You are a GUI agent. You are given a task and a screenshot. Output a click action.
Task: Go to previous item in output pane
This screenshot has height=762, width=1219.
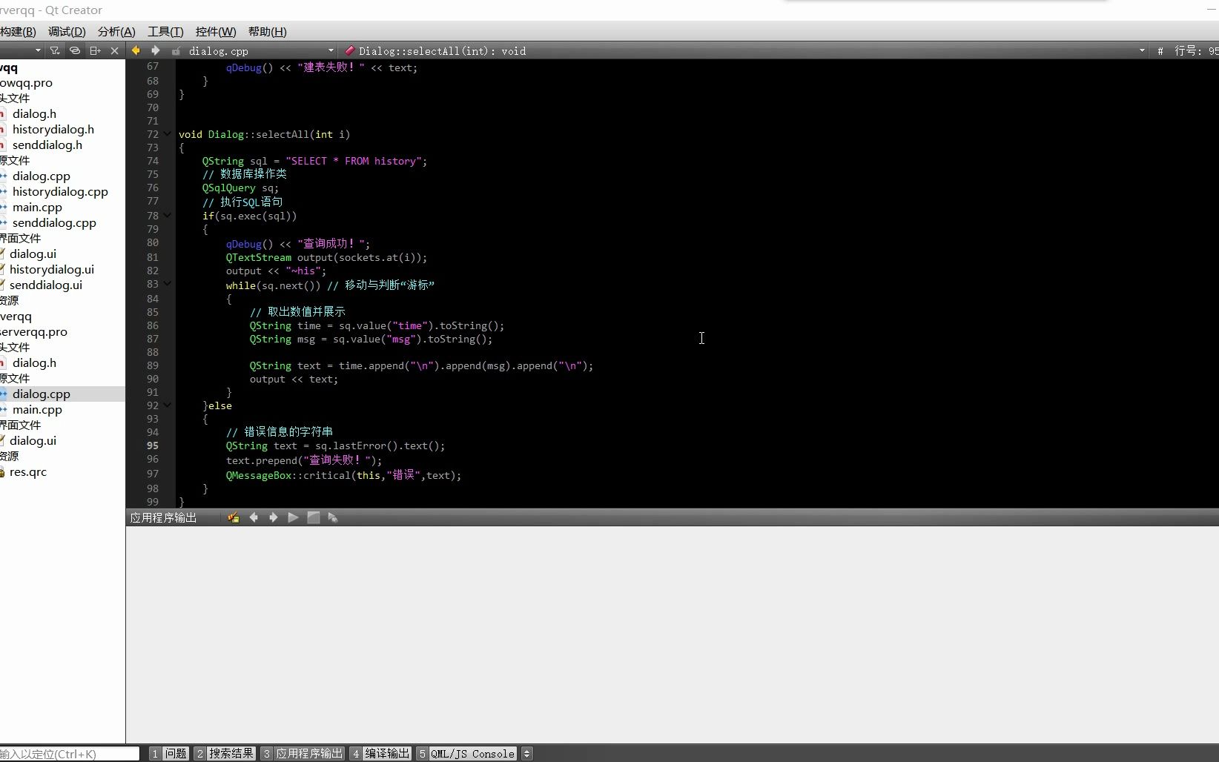point(254,517)
